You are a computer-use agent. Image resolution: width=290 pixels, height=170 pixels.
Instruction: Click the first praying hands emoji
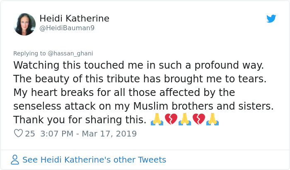coord(157,119)
